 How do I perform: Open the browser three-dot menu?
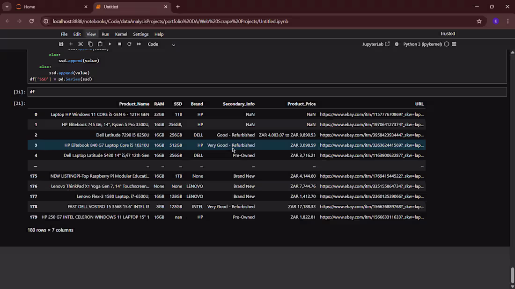coord(508,22)
